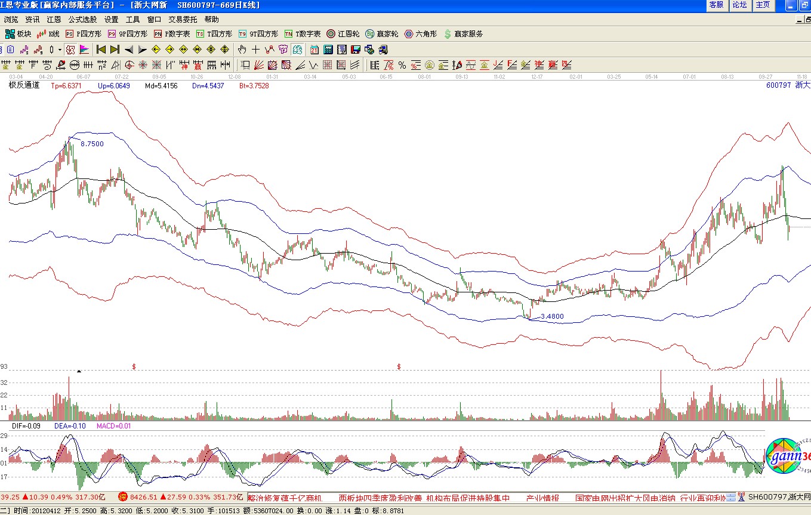The image size is (811, 515).
Task: Open the 公式选股 menu
Action: click(82, 20)
